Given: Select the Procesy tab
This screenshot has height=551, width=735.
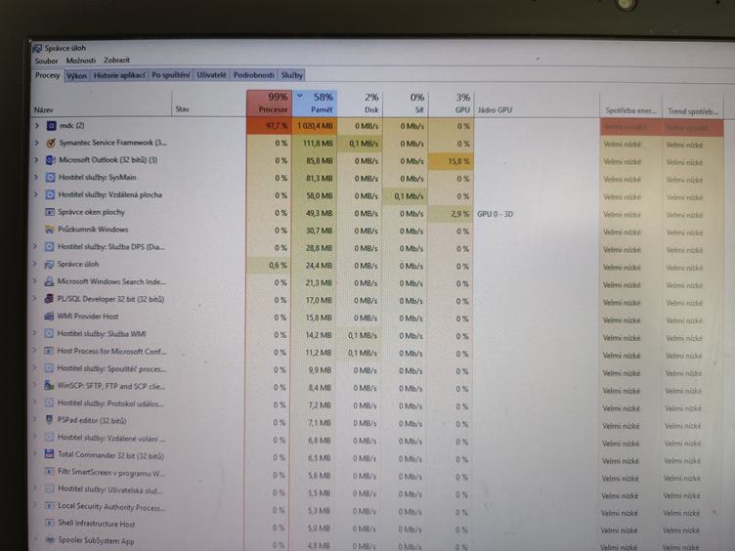Looking at the screenshot, I should coord(47,75).
